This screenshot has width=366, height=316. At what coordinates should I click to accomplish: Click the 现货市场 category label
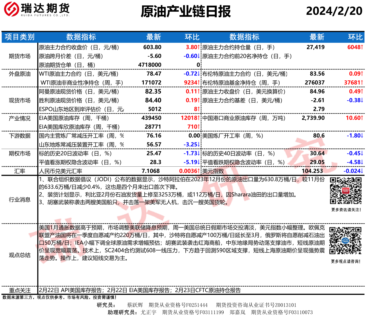19,100
